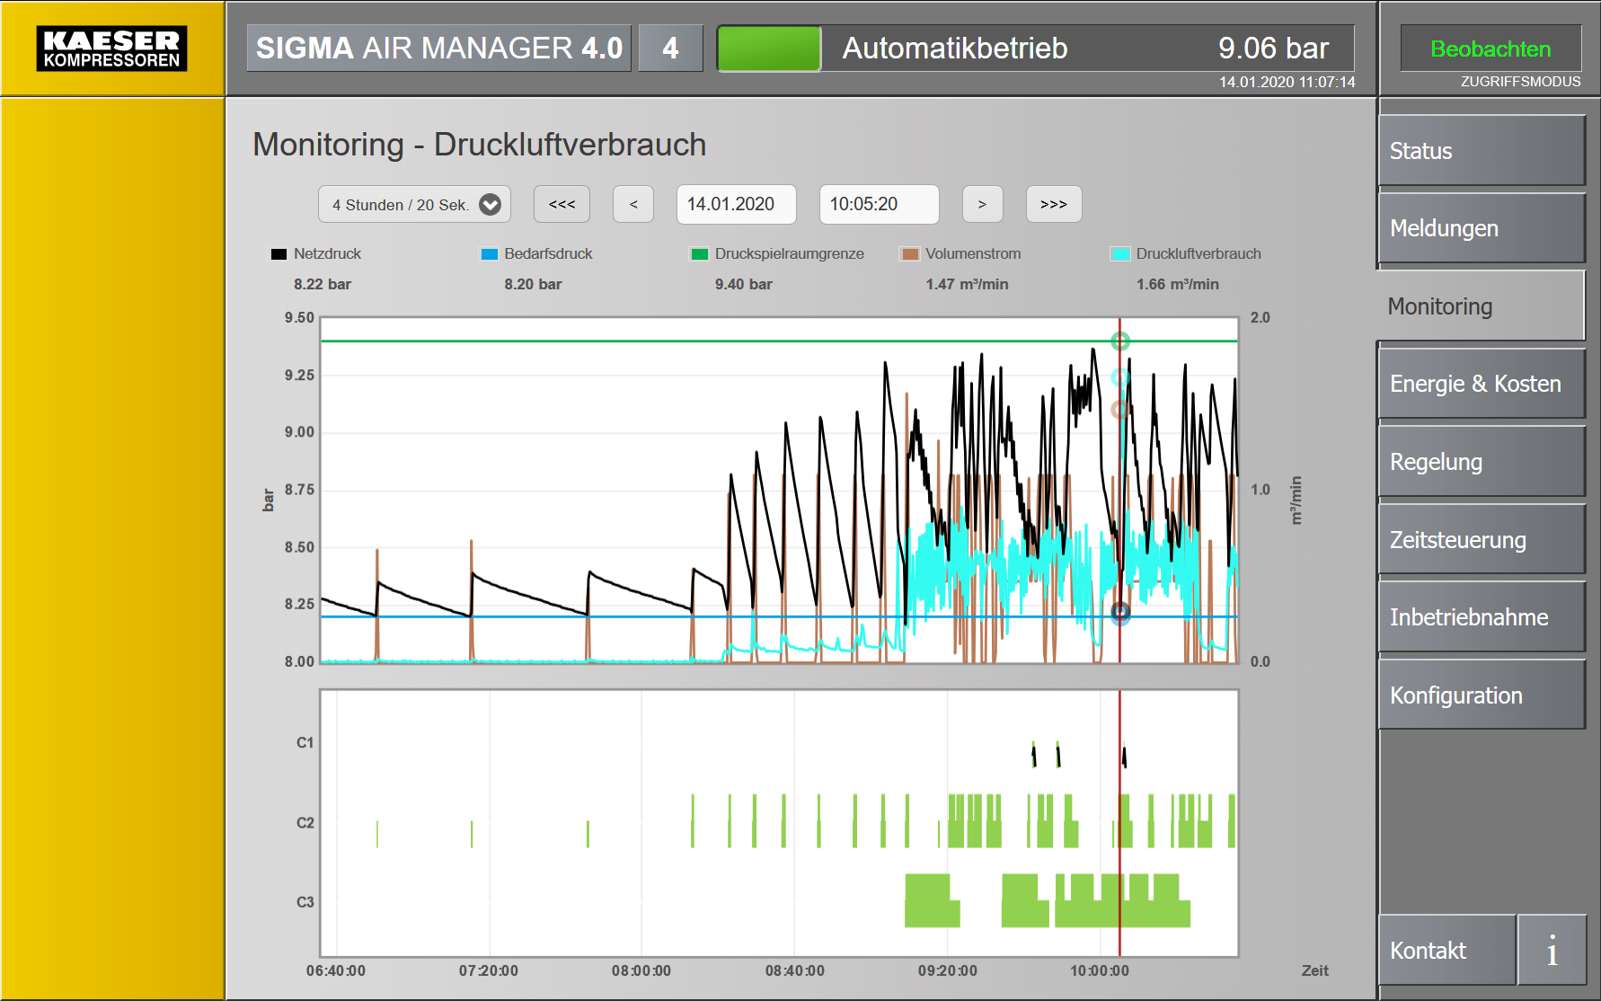Click the ZUGRIFFSMODUS label
Screen dimensions: 1601x1001
1520,82
